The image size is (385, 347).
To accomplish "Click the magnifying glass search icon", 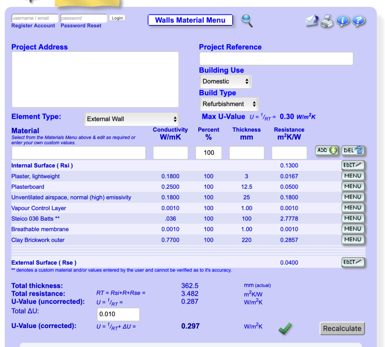I will click(247, 21).
